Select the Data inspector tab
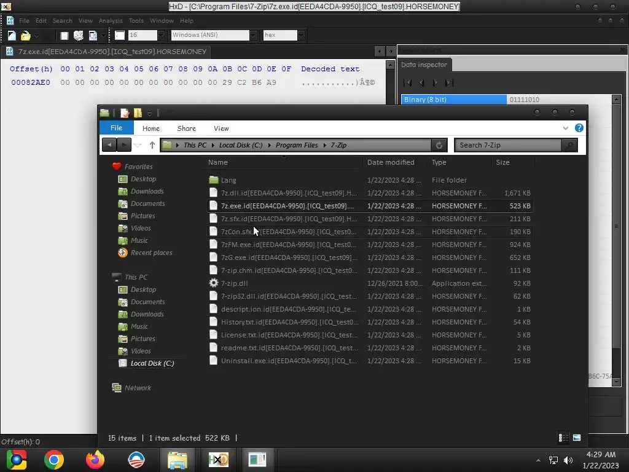This screenshot has width=629, height=472. [424, 65]
